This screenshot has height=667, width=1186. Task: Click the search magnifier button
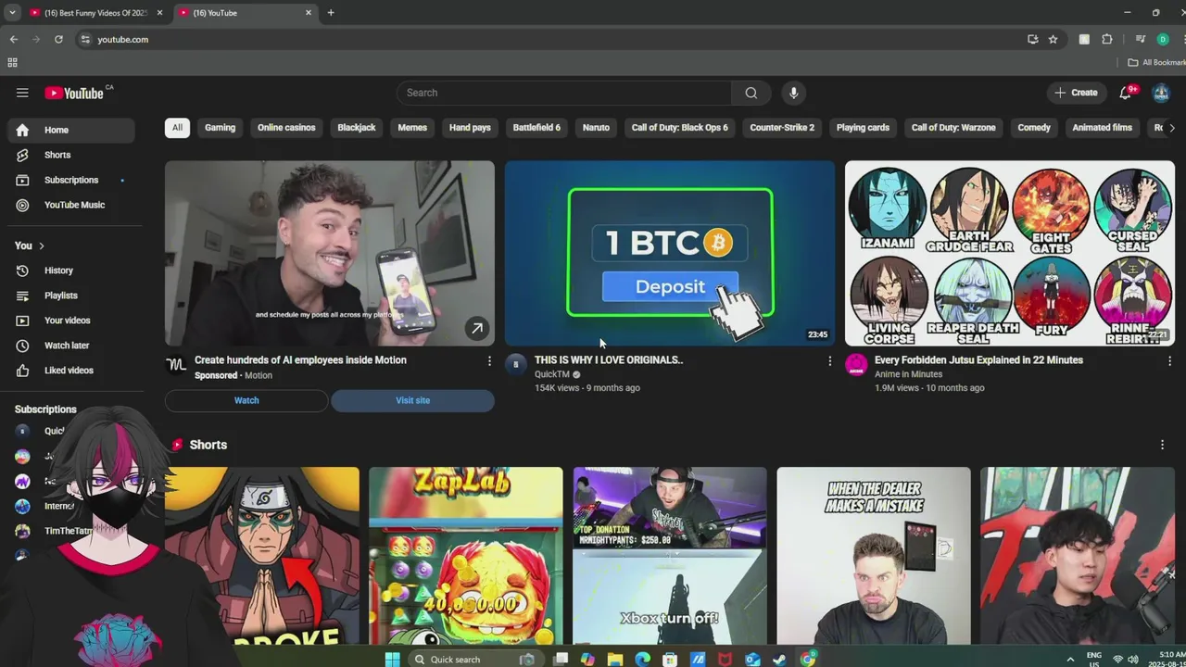tap(751, 93)
